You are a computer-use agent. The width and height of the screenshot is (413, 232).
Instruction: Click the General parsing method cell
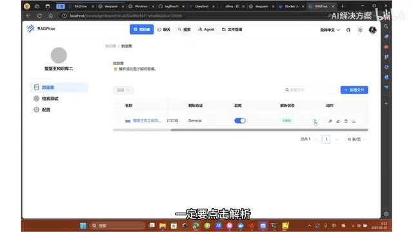tap(195, 121)
